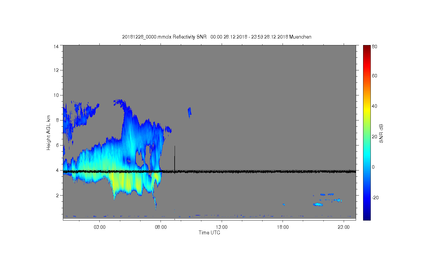Click the 23:00 time tick label
441x265 pixels.
pos(344,227)
